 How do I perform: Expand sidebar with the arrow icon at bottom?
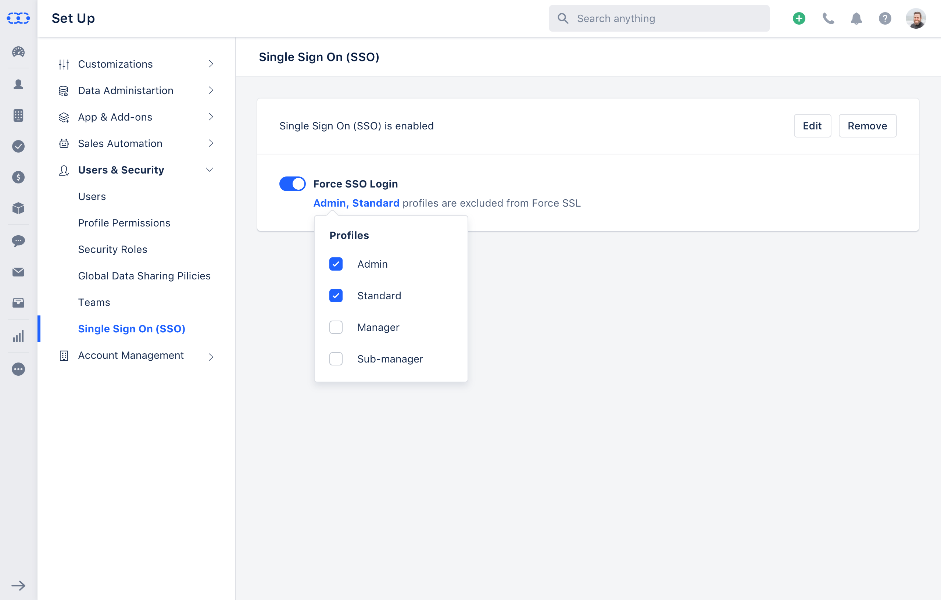pos(18,585)
